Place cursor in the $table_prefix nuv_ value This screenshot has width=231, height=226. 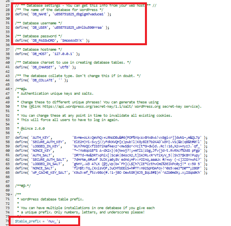tap(52, 221)
